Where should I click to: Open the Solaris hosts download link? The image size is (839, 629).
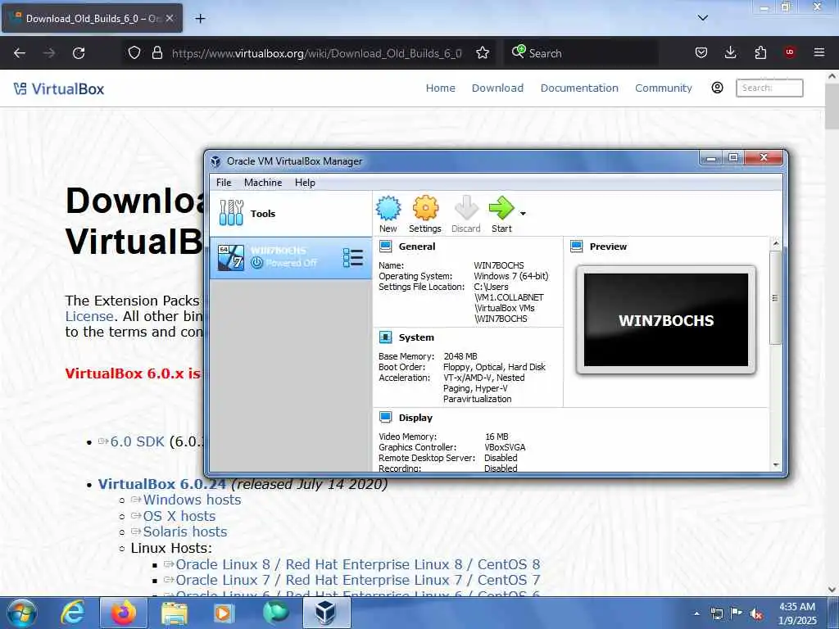click(184, 532)
